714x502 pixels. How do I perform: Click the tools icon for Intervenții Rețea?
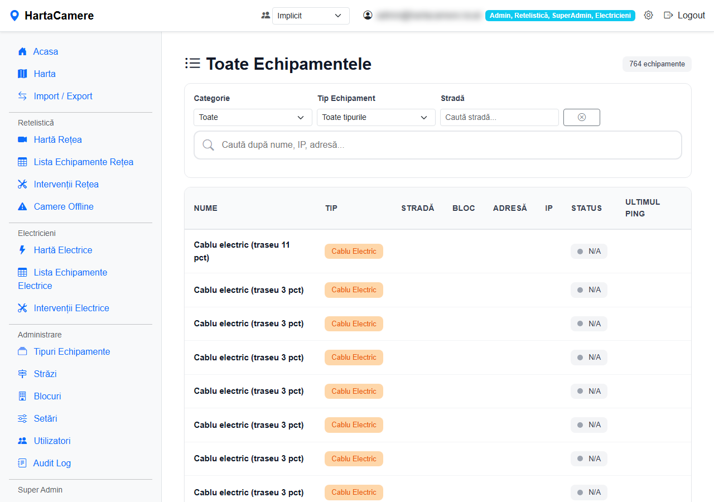point(22,184)
